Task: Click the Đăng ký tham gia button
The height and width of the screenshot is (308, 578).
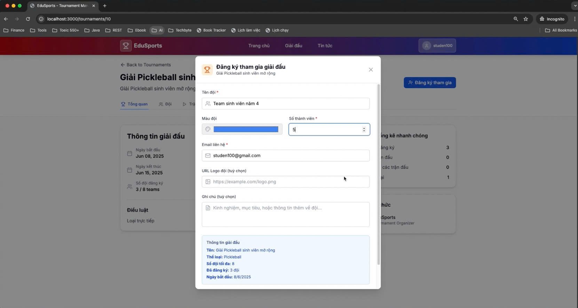Action: click(430, 82)
